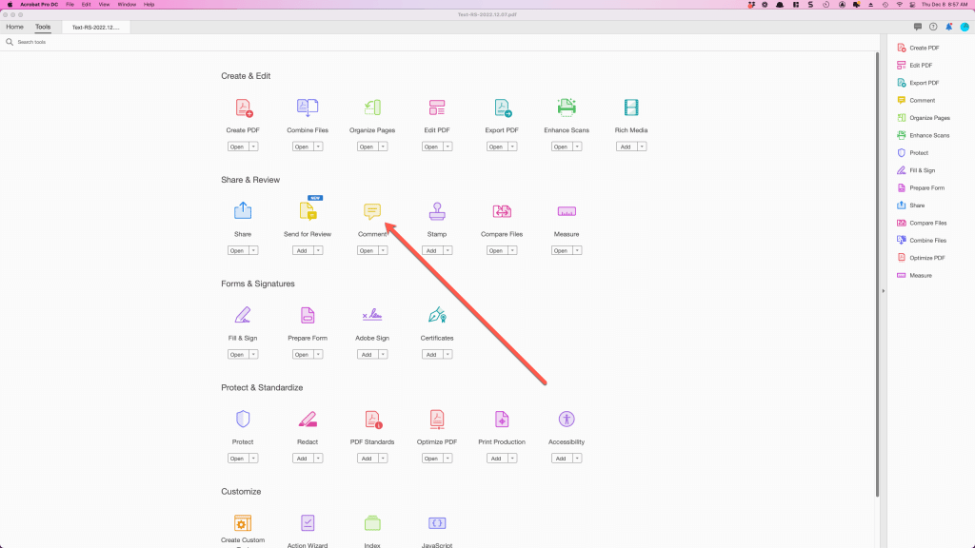The width and height of the screenshot is (975, 548).
Task: Pick the Accessibility tool icon
Action: pos(567,419)
